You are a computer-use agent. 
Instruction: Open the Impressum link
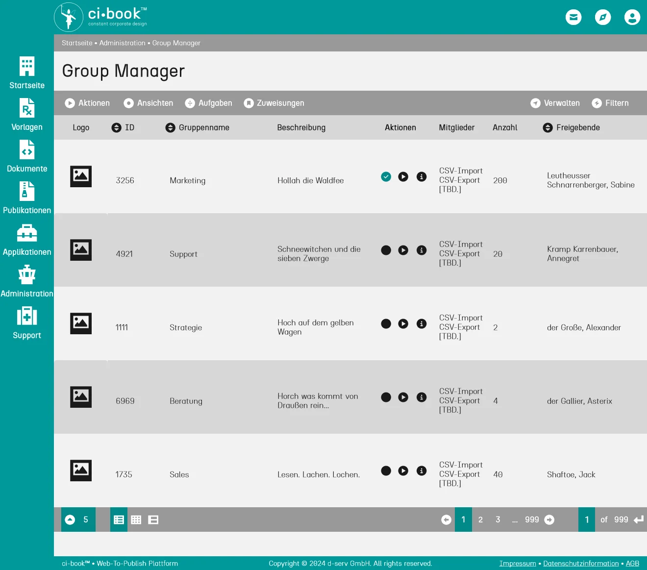[518, 564]
